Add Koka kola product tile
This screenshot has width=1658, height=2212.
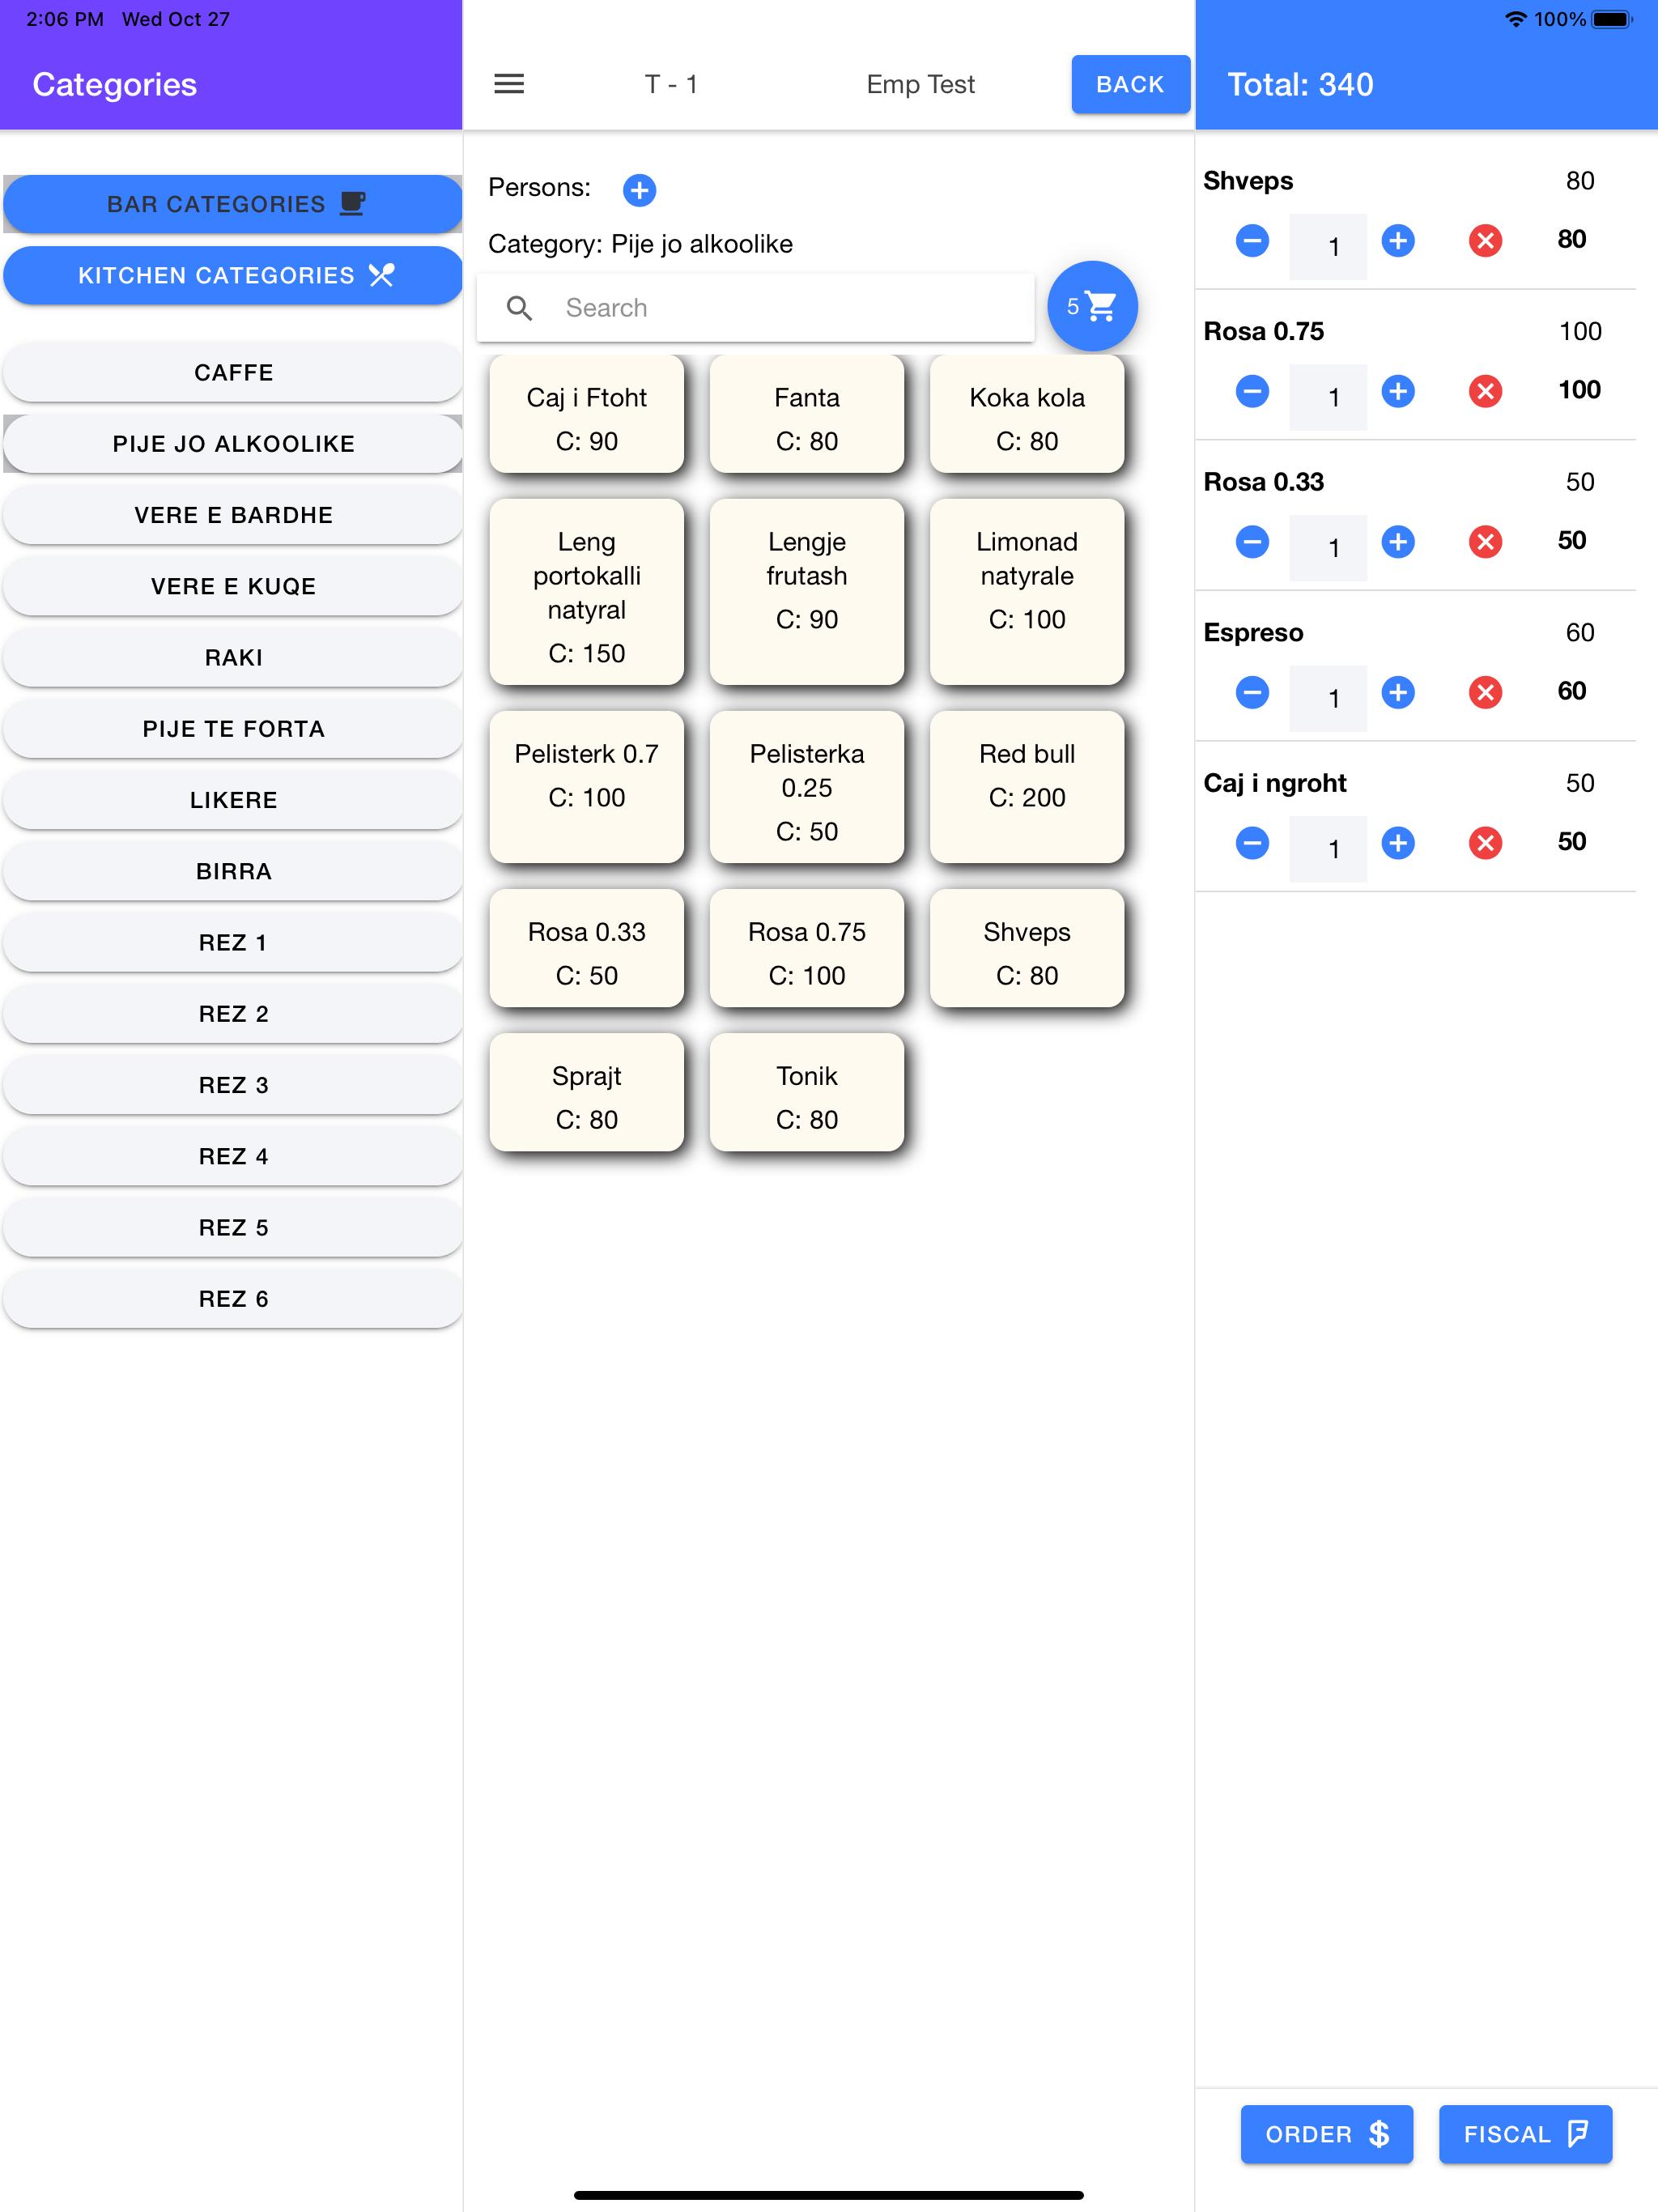click(1027, 414)
